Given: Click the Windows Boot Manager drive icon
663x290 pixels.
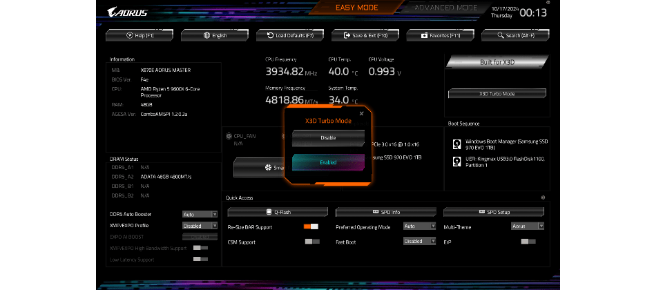Looking at the screenshot, I should (457, 144).
